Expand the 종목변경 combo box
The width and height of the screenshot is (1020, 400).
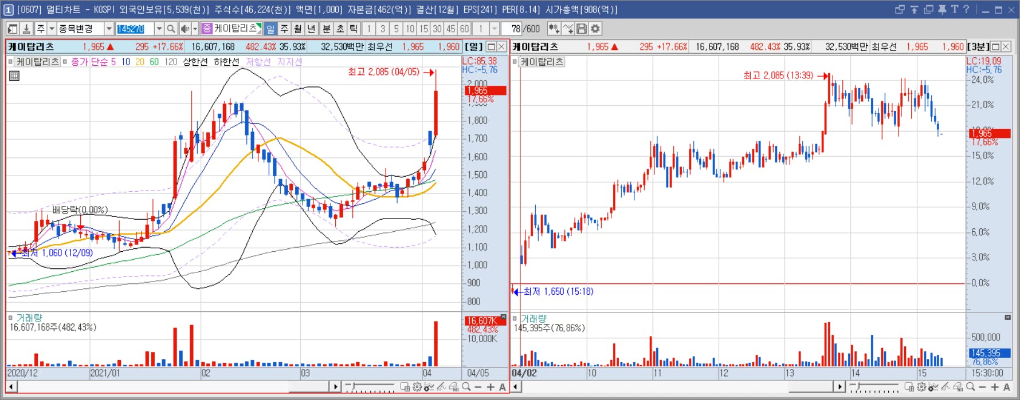tap(109, 29)
